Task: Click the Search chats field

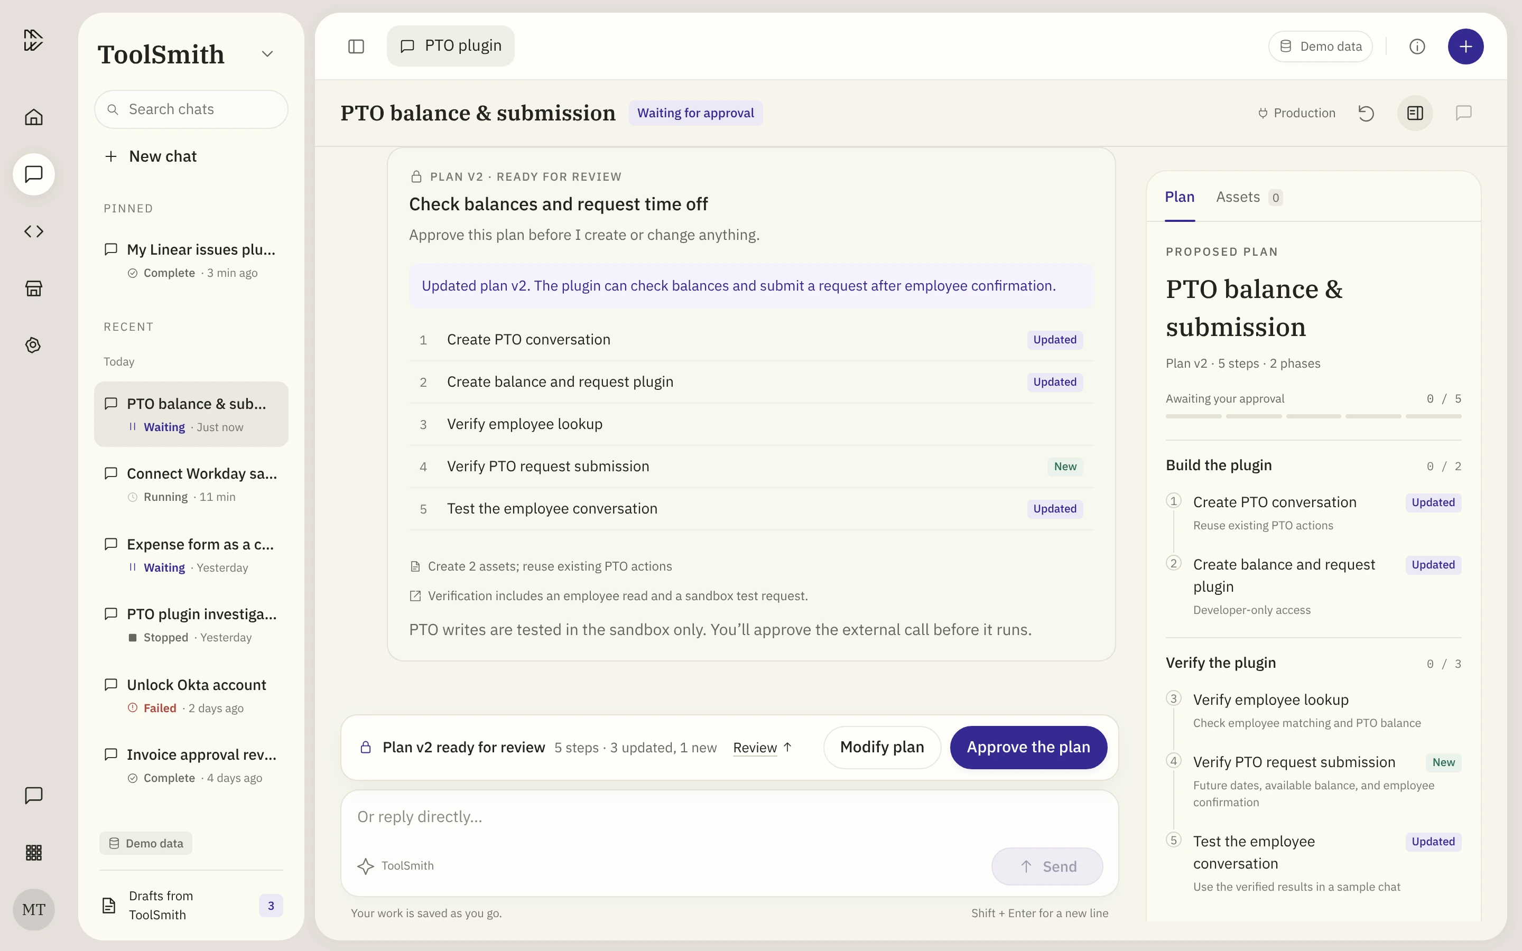Action: pyautogui.click(x=191, y=109)
